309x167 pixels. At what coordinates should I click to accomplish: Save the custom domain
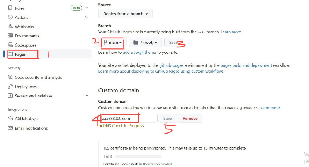pos(168,118)
